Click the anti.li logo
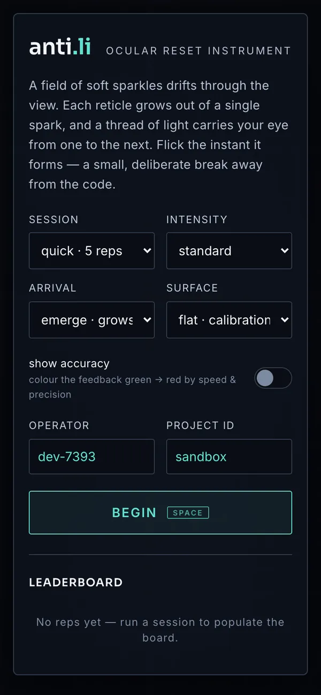This screenshot has height=695, width=321. tap(60, 47)
